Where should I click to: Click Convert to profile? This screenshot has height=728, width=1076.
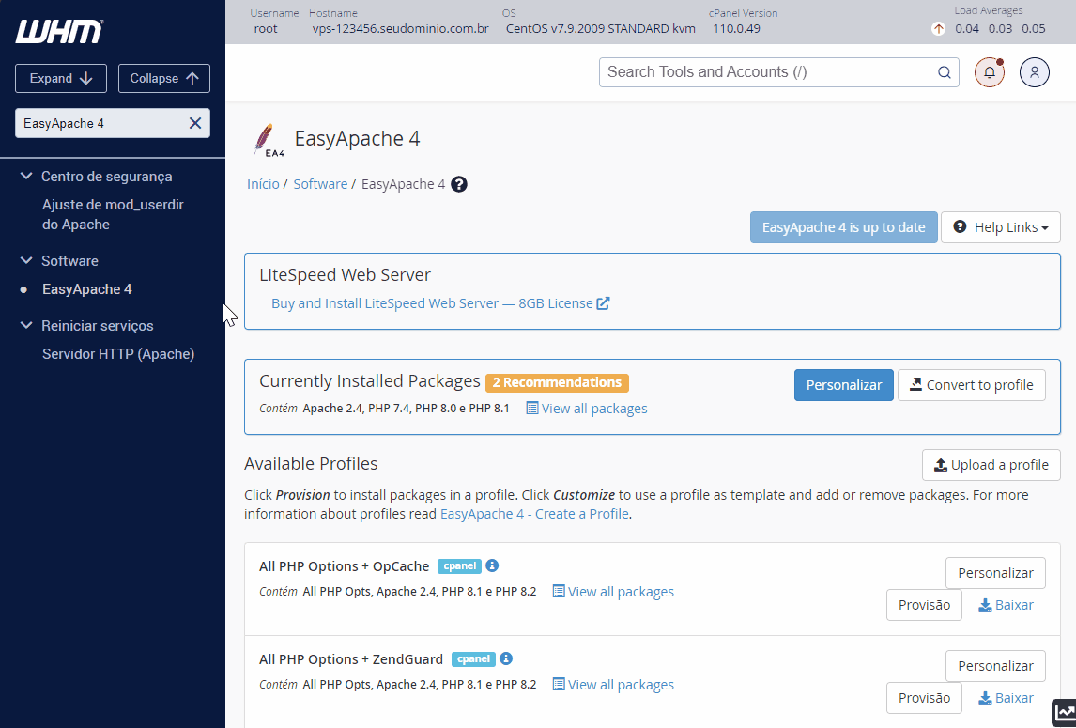point(972,385)
